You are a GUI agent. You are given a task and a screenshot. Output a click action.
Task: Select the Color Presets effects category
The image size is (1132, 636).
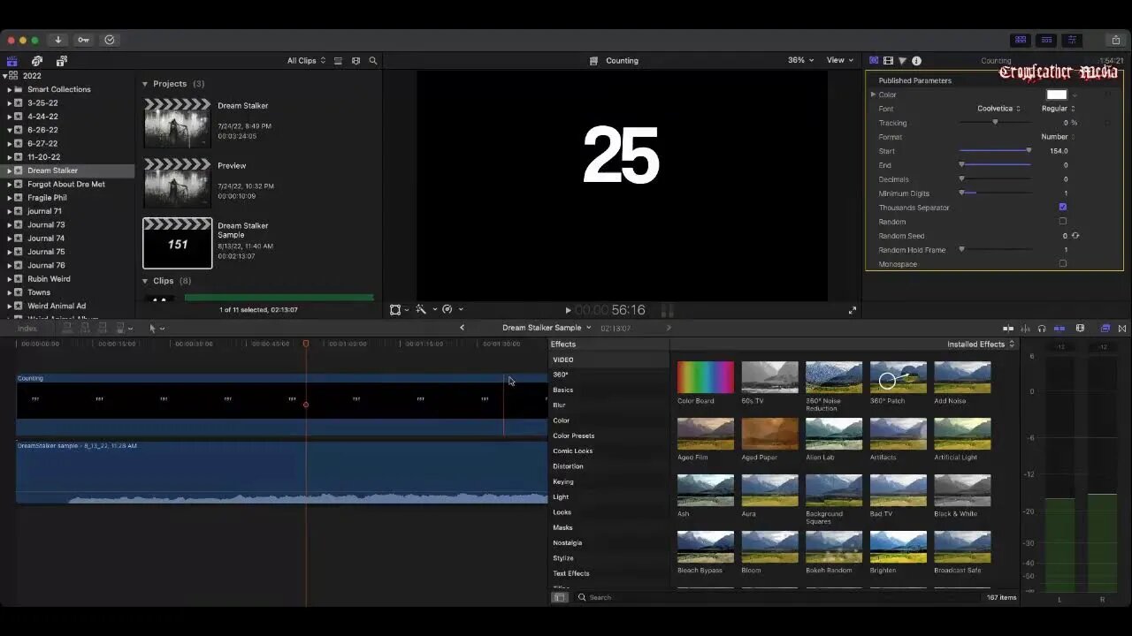pos(574,435)
